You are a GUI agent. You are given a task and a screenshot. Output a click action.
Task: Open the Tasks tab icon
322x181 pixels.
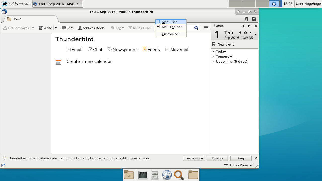[x=254, y=19]
